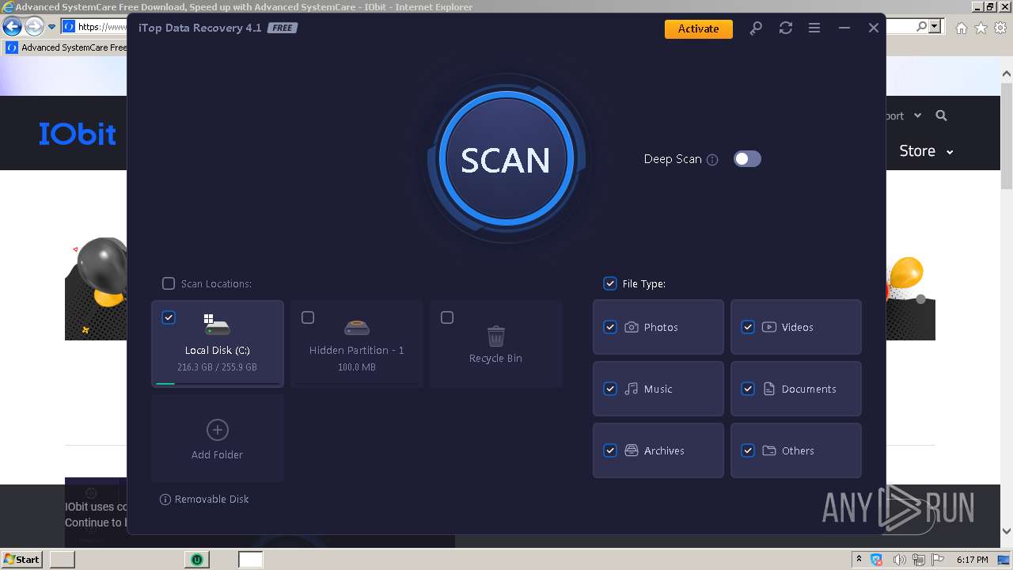Tick the Scan Locations select-all checkbox
Image resolution: width=1013 pixels, height=570 pixels.
(x=169, y=283)
